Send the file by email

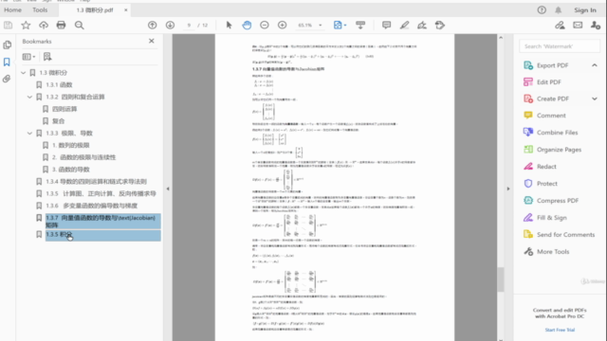tap(578, 26)
